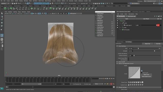Click the Reset Curve button
The height and width of the screenshot is (92, 163).
click(x=146, y=75)
